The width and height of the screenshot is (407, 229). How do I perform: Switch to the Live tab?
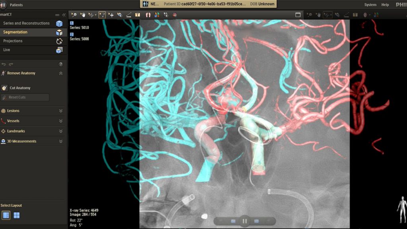[33, 50]
